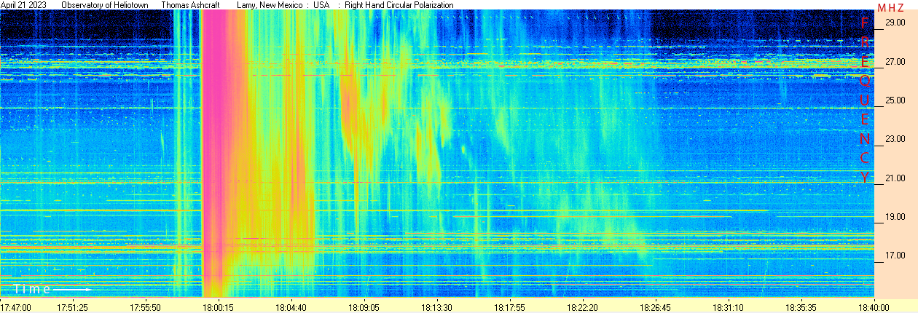Select the 17:47:00 start time label

[x=15, y=308]
